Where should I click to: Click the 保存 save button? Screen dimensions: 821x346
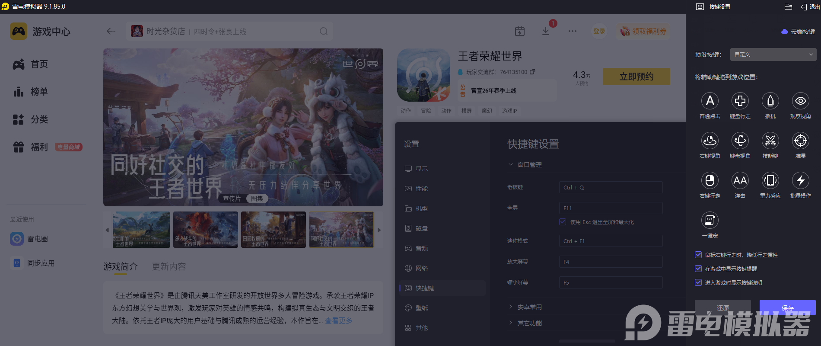(x=788, y=308)
